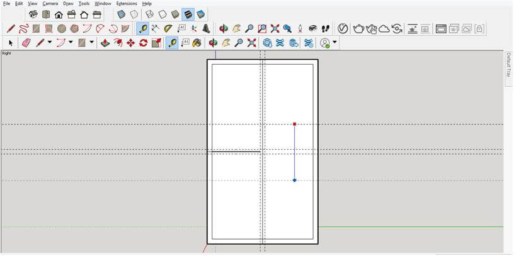Enable Shaded face style
514x256 pixels.
175,14
